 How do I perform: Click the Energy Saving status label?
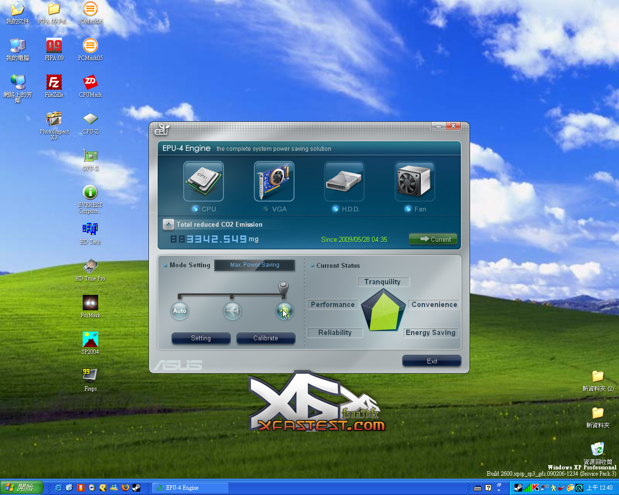coord(430,333)
